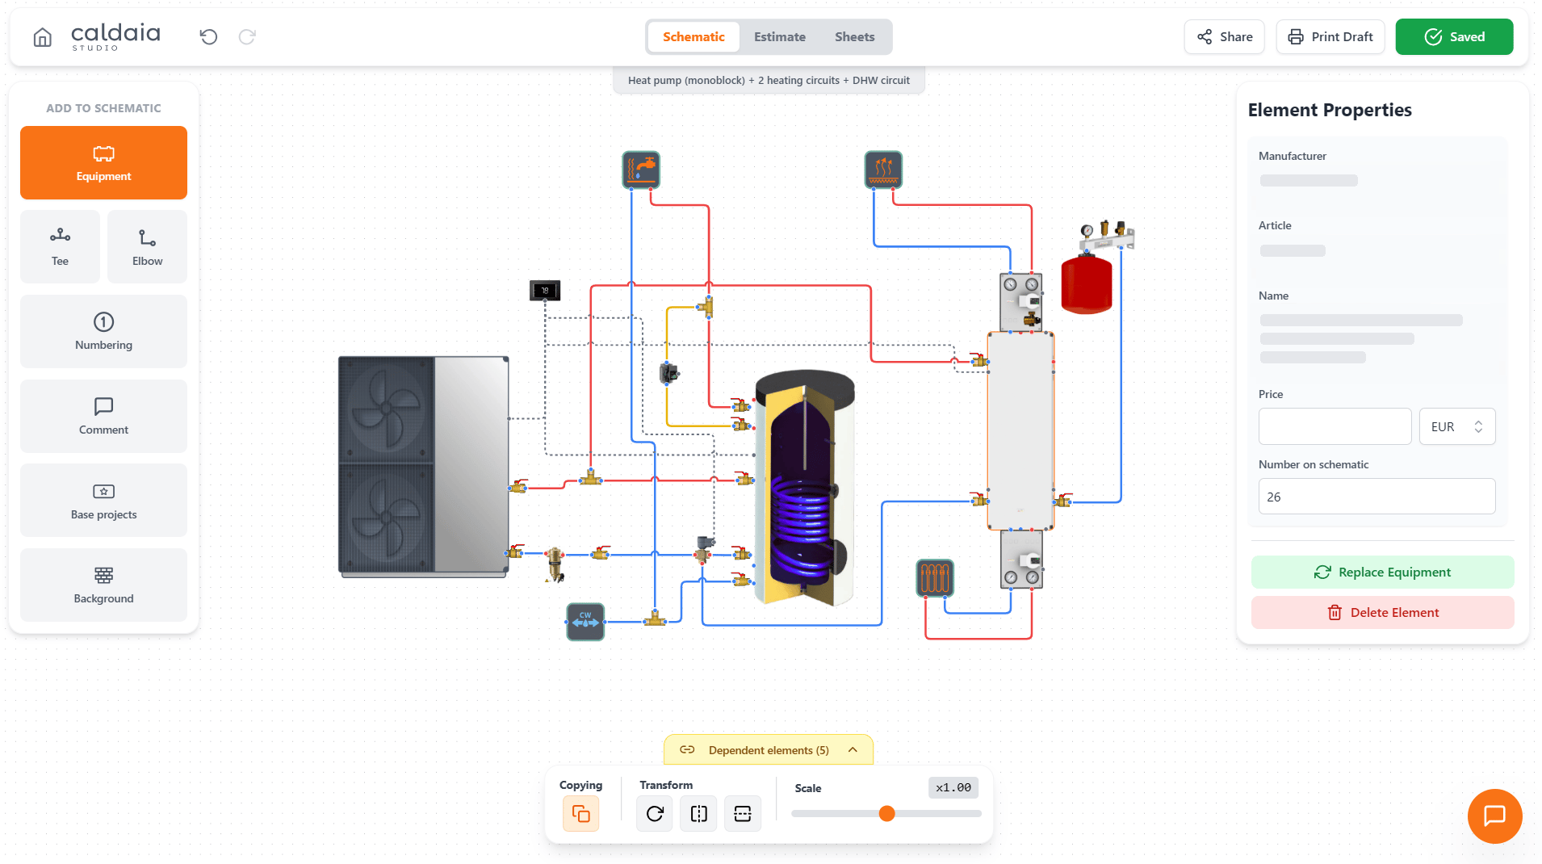The width and height of the screenshot is (1542, 864).
Task: Select the Numbering tool
Action: 103,331
